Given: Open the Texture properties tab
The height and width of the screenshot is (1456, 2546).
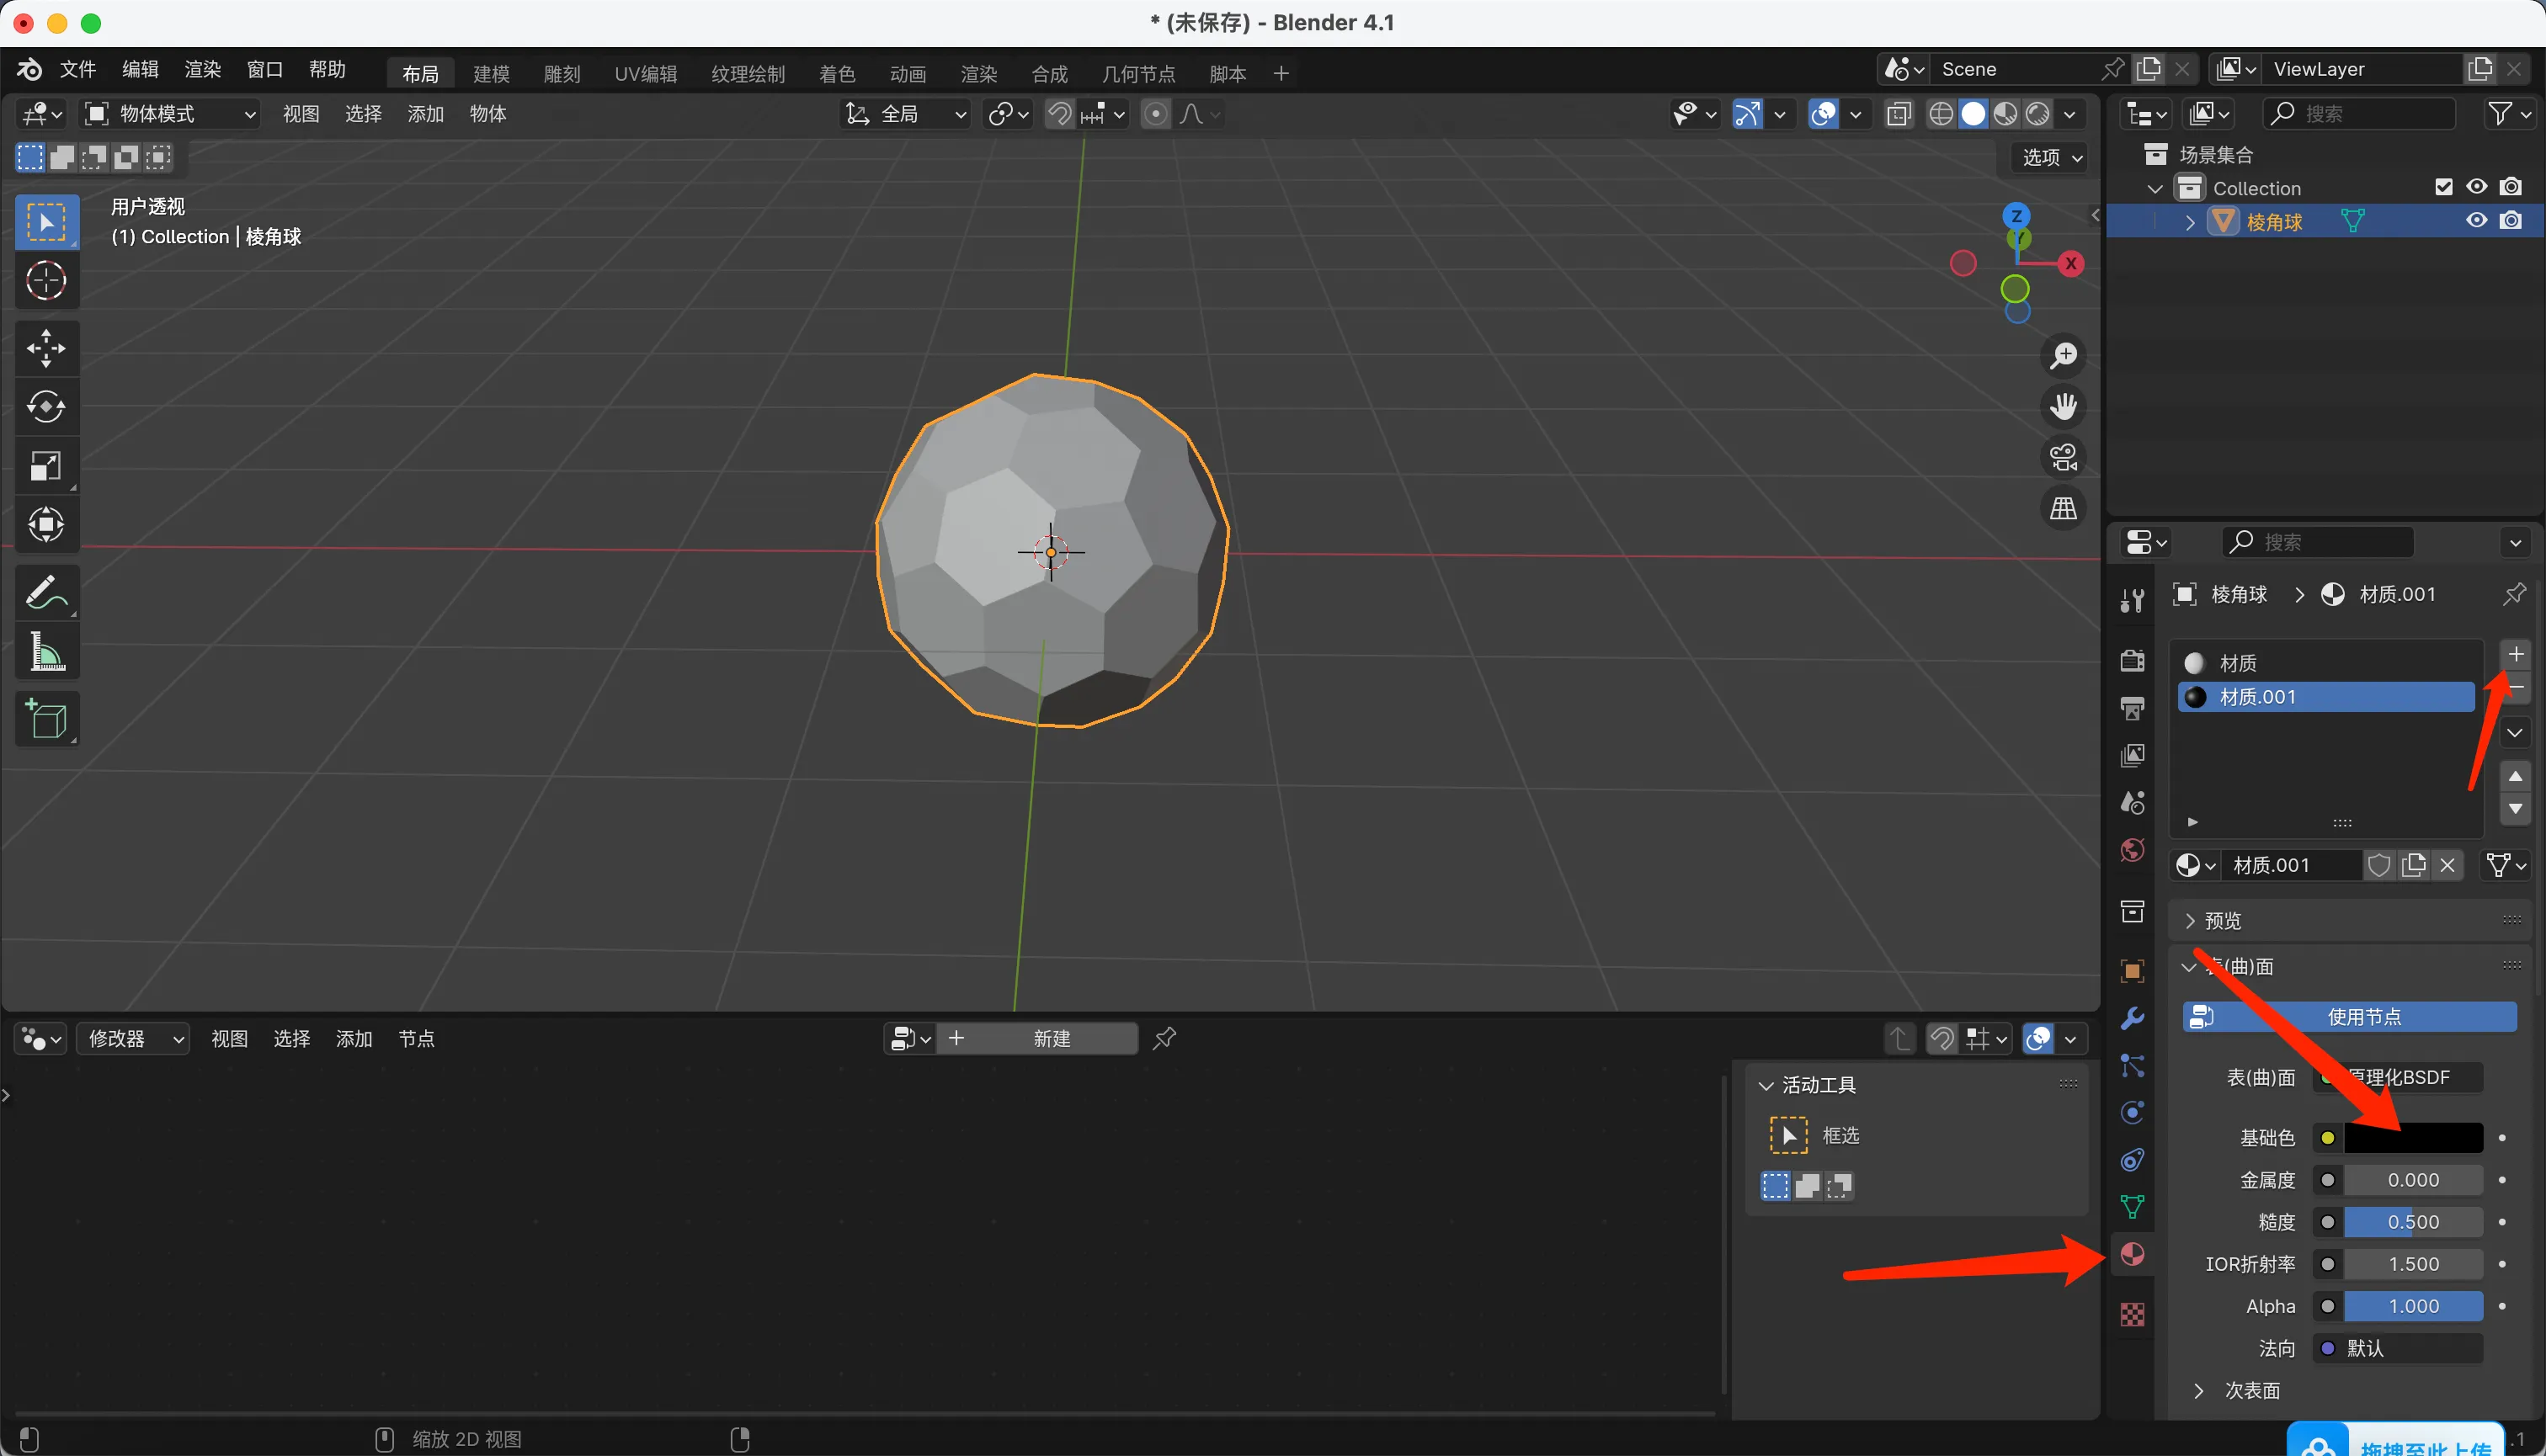Looking at the screenshot, I should tap(2132, 1314).
